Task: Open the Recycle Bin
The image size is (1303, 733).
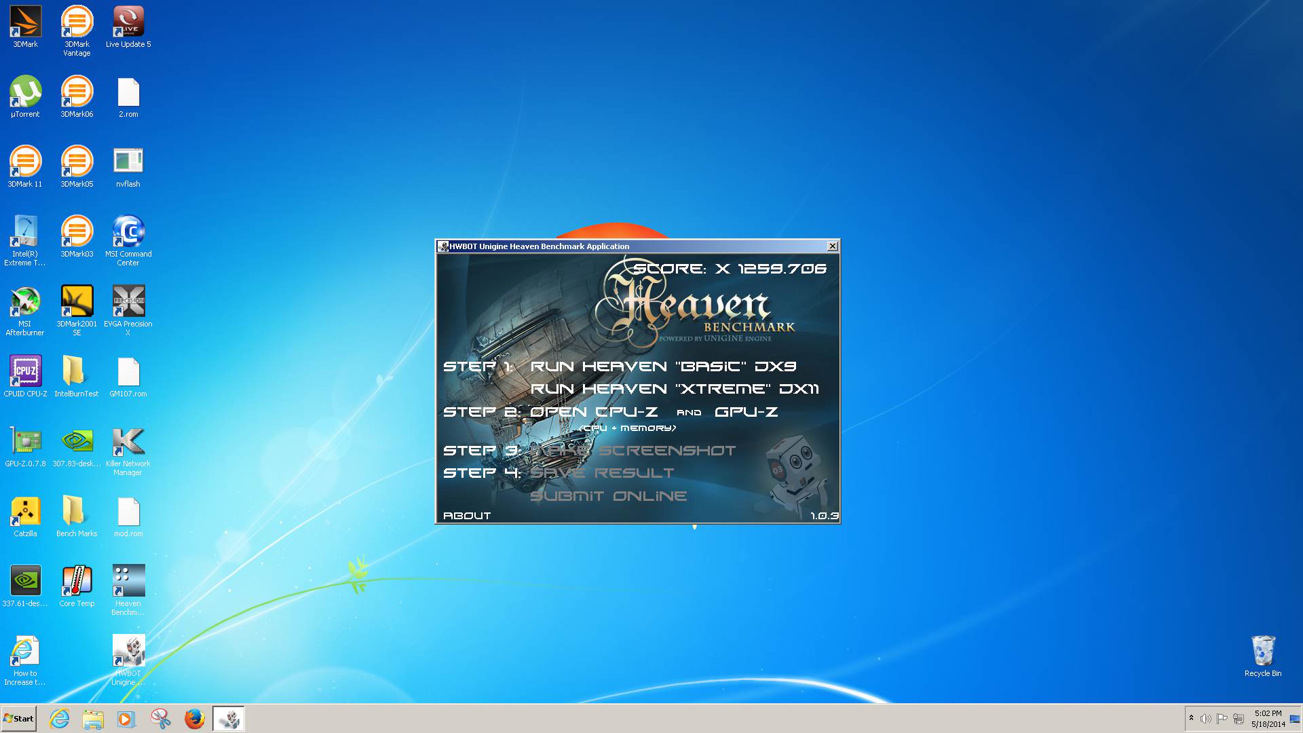Action: 1263,656
